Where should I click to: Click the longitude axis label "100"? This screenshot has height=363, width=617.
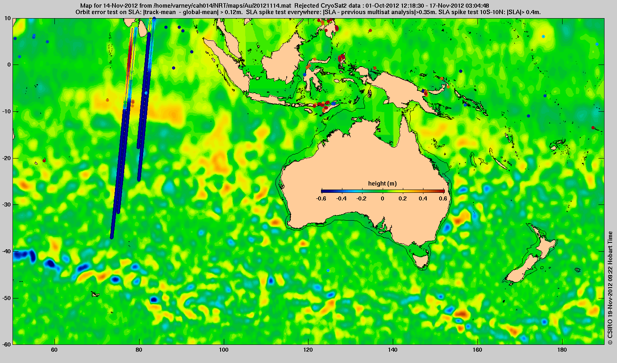coord(223,350)
